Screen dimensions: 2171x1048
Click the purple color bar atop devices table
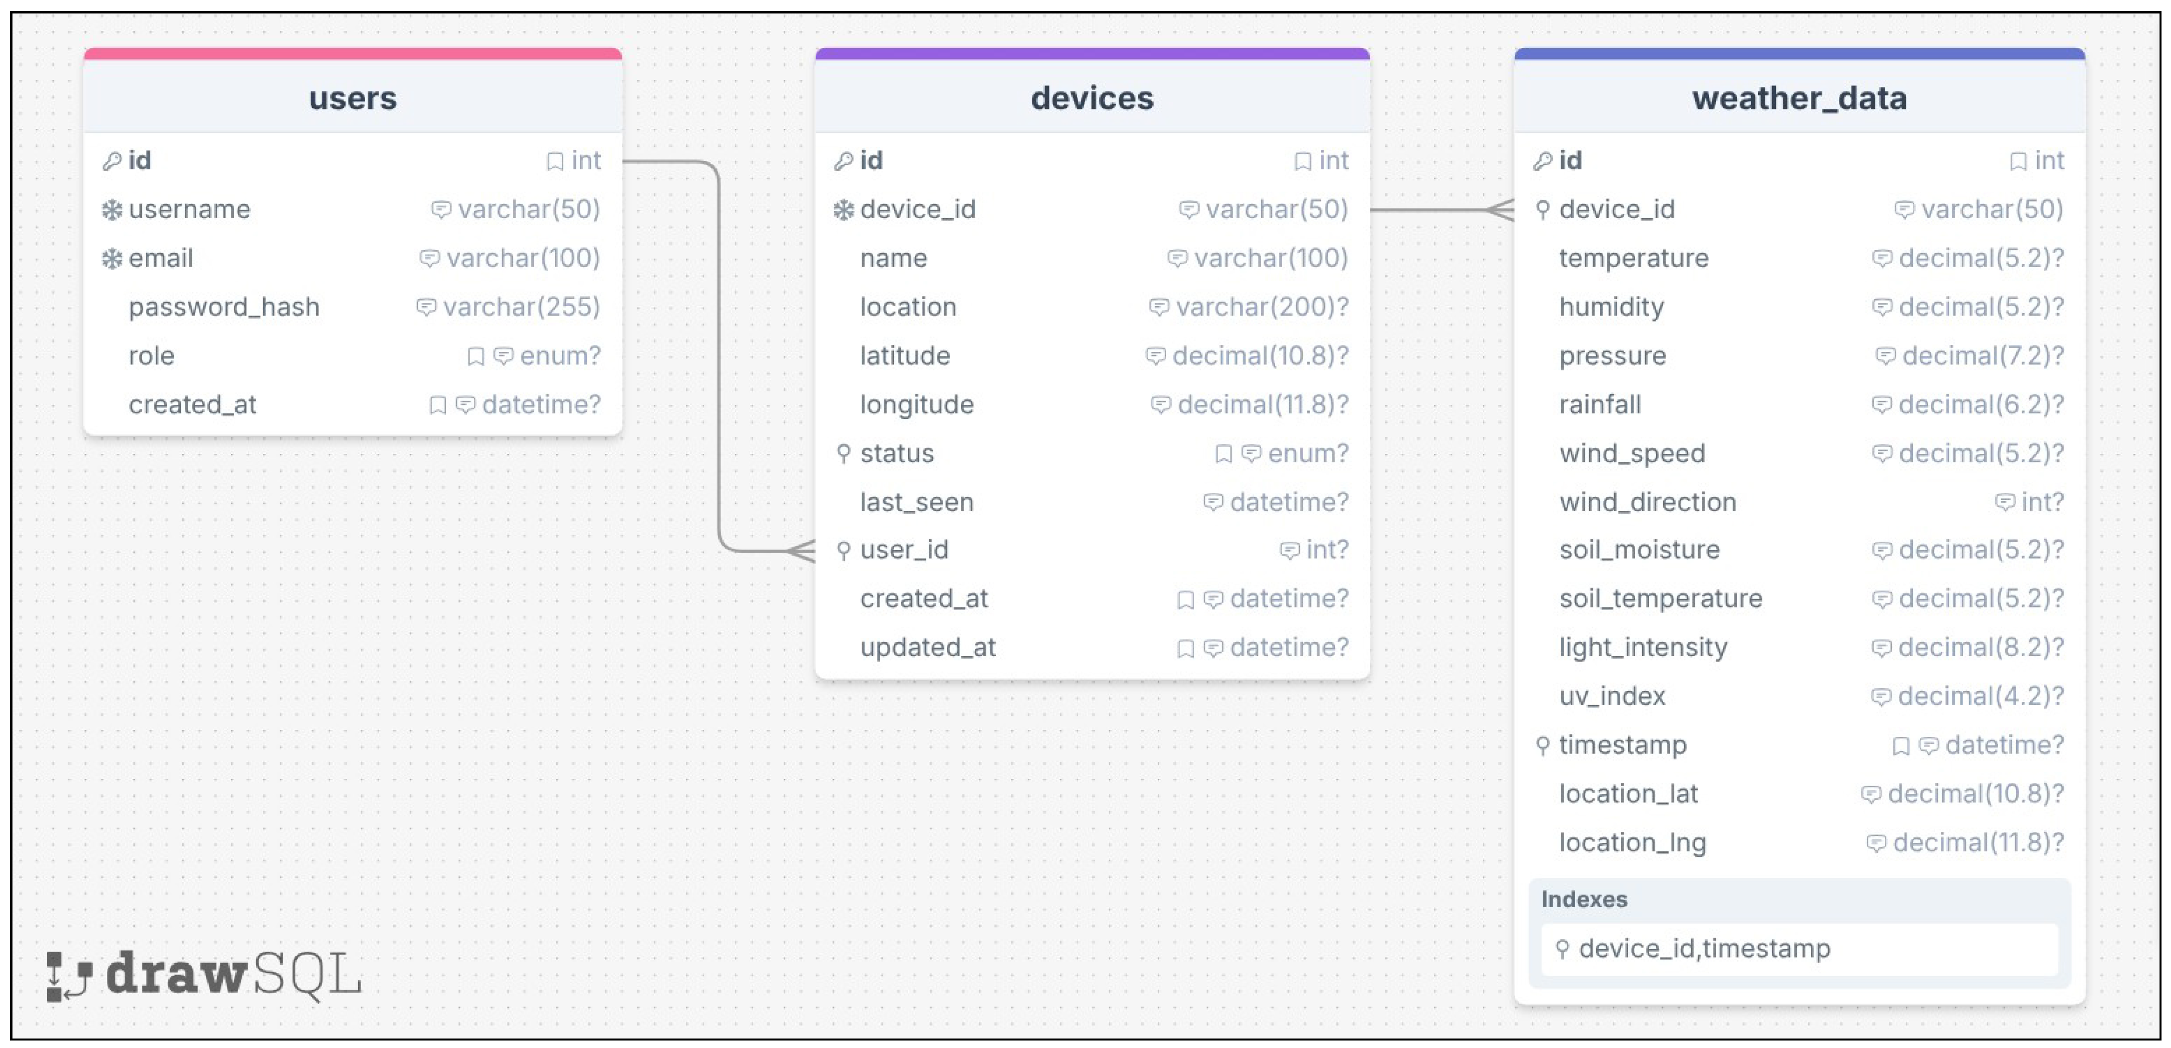point(1092,54)
